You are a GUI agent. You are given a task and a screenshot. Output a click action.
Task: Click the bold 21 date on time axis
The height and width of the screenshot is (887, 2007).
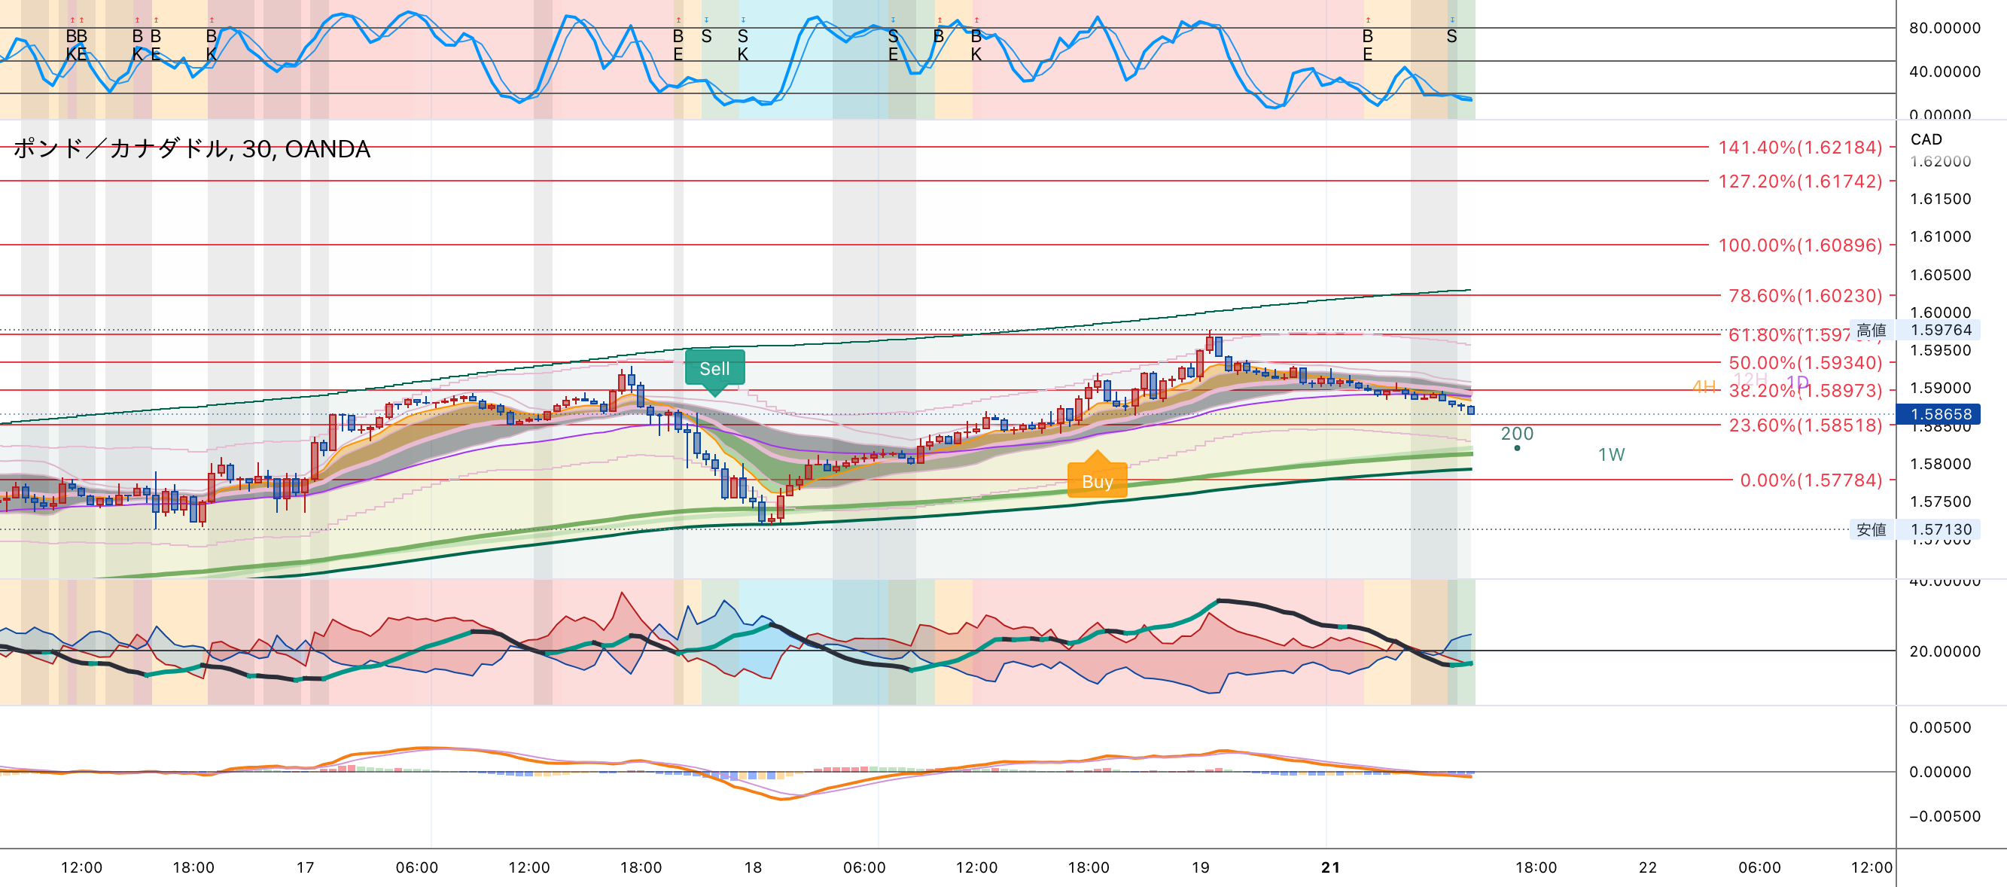[1330, 867]
